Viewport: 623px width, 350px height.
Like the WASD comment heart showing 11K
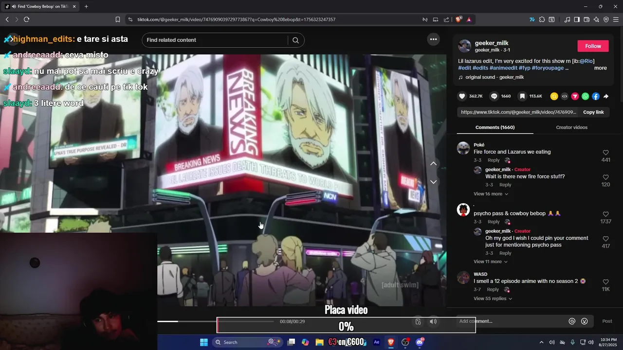[605, 282]
